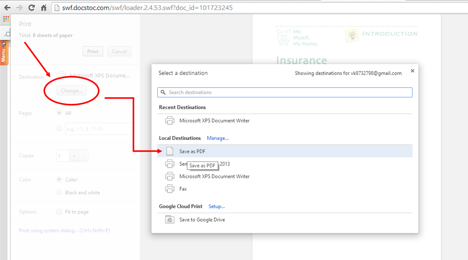Click the Cancel button

tap(119, 51)
